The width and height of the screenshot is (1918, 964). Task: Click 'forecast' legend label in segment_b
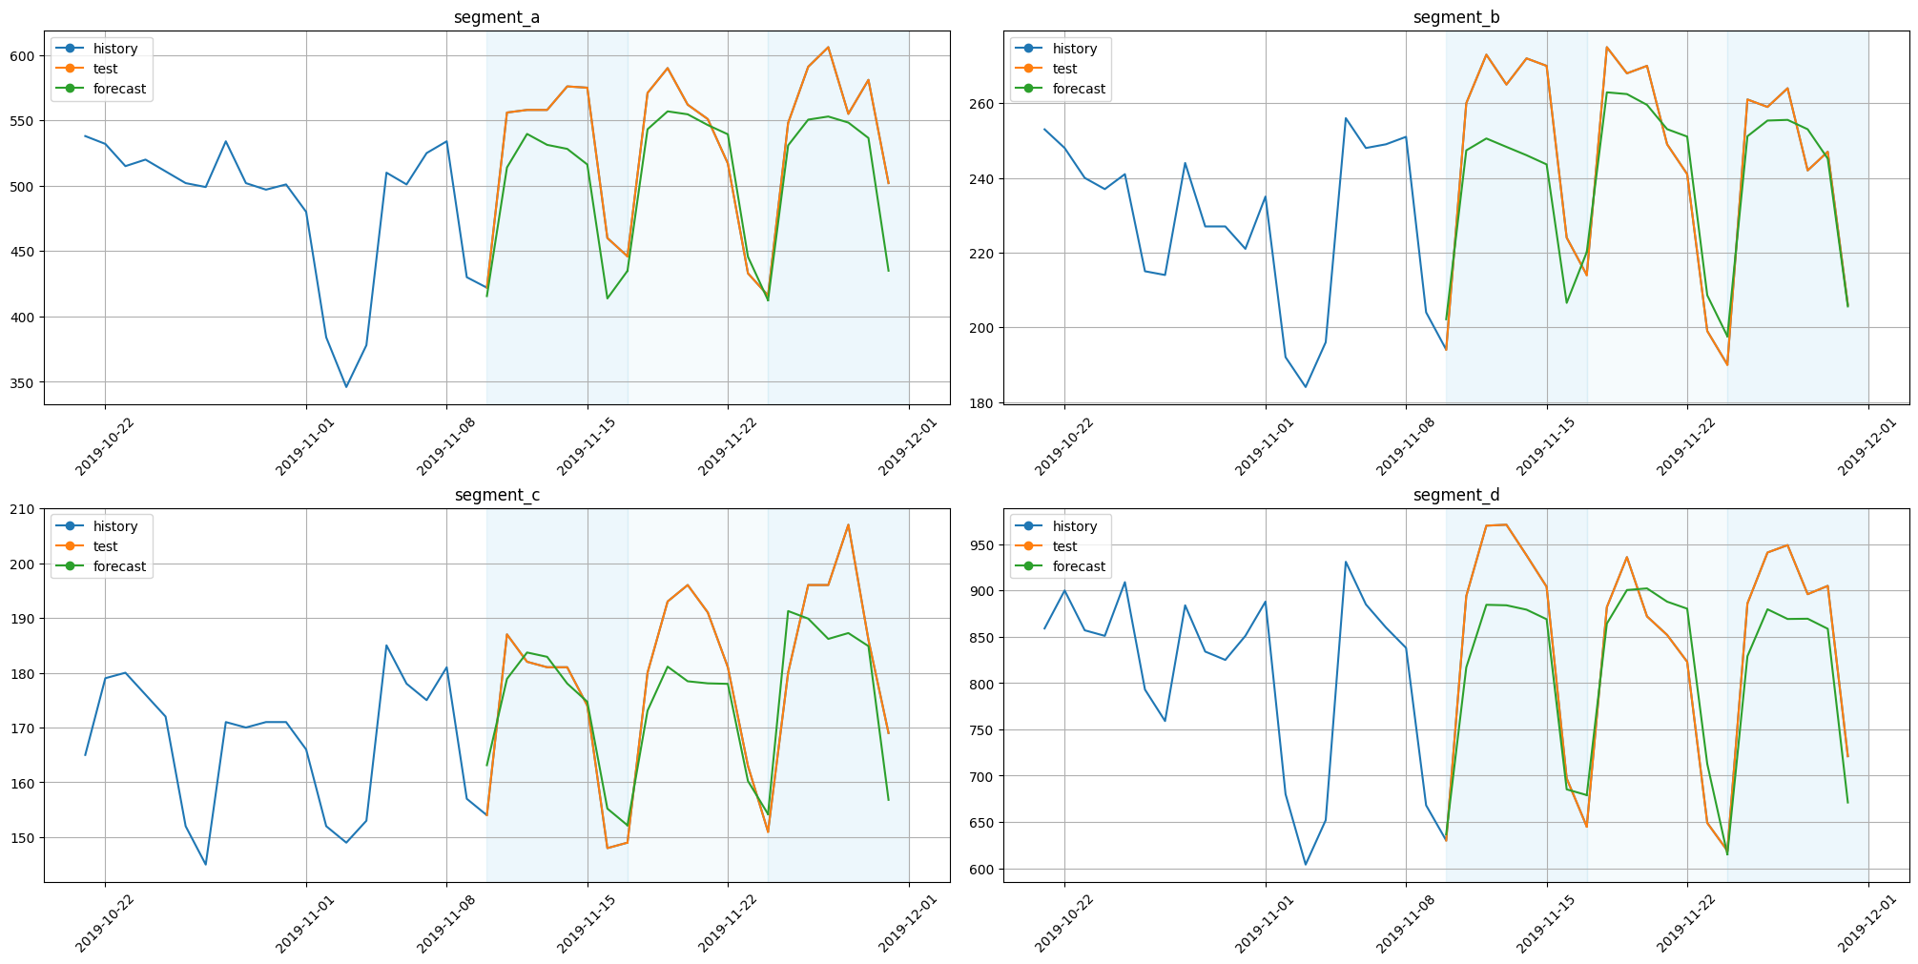click(1080, 89)
